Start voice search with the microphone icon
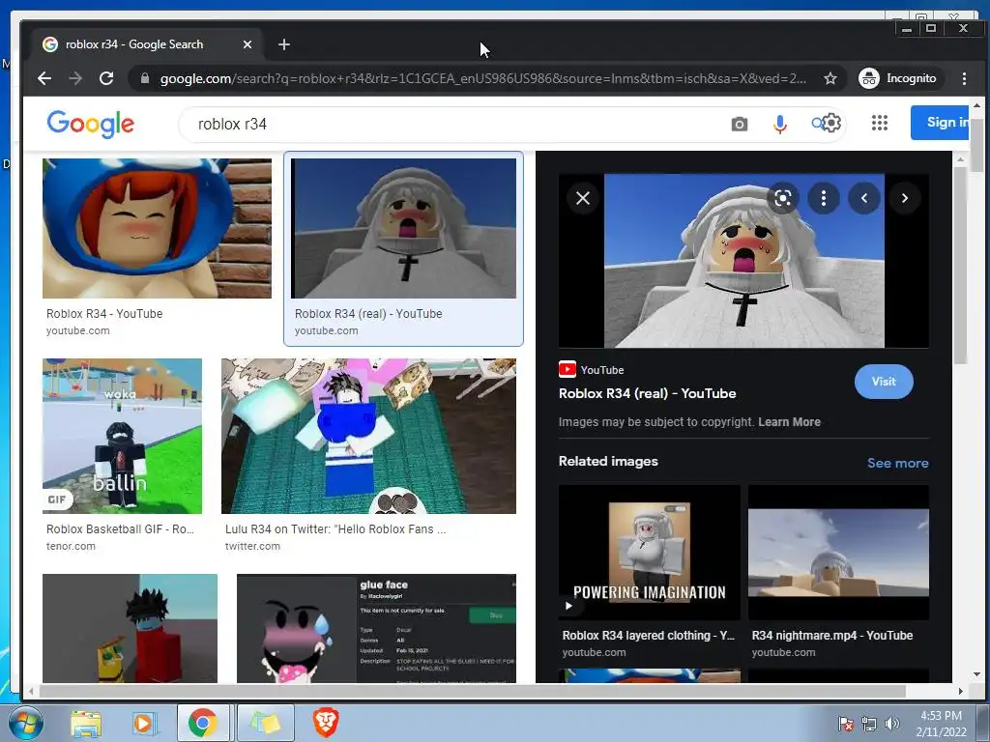The width and height of the screenshot is (990, 742). point(780,125)
